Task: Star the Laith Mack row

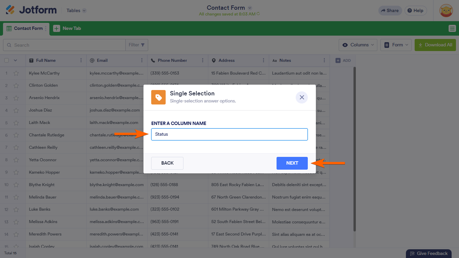Action: pos(16,123)
